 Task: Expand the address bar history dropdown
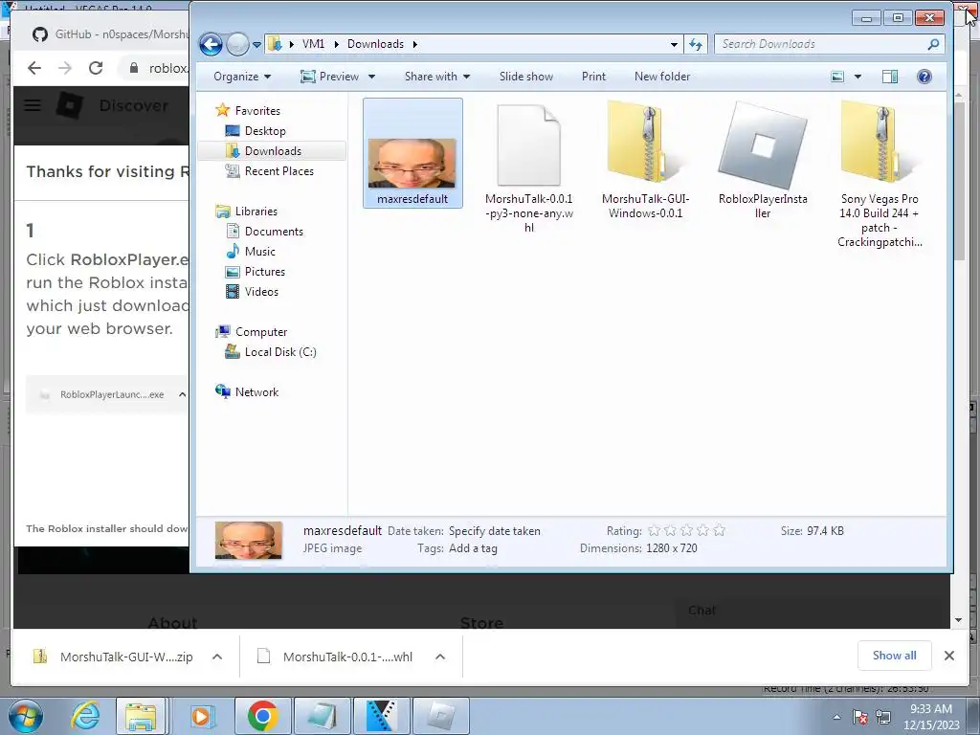[674, 44]
